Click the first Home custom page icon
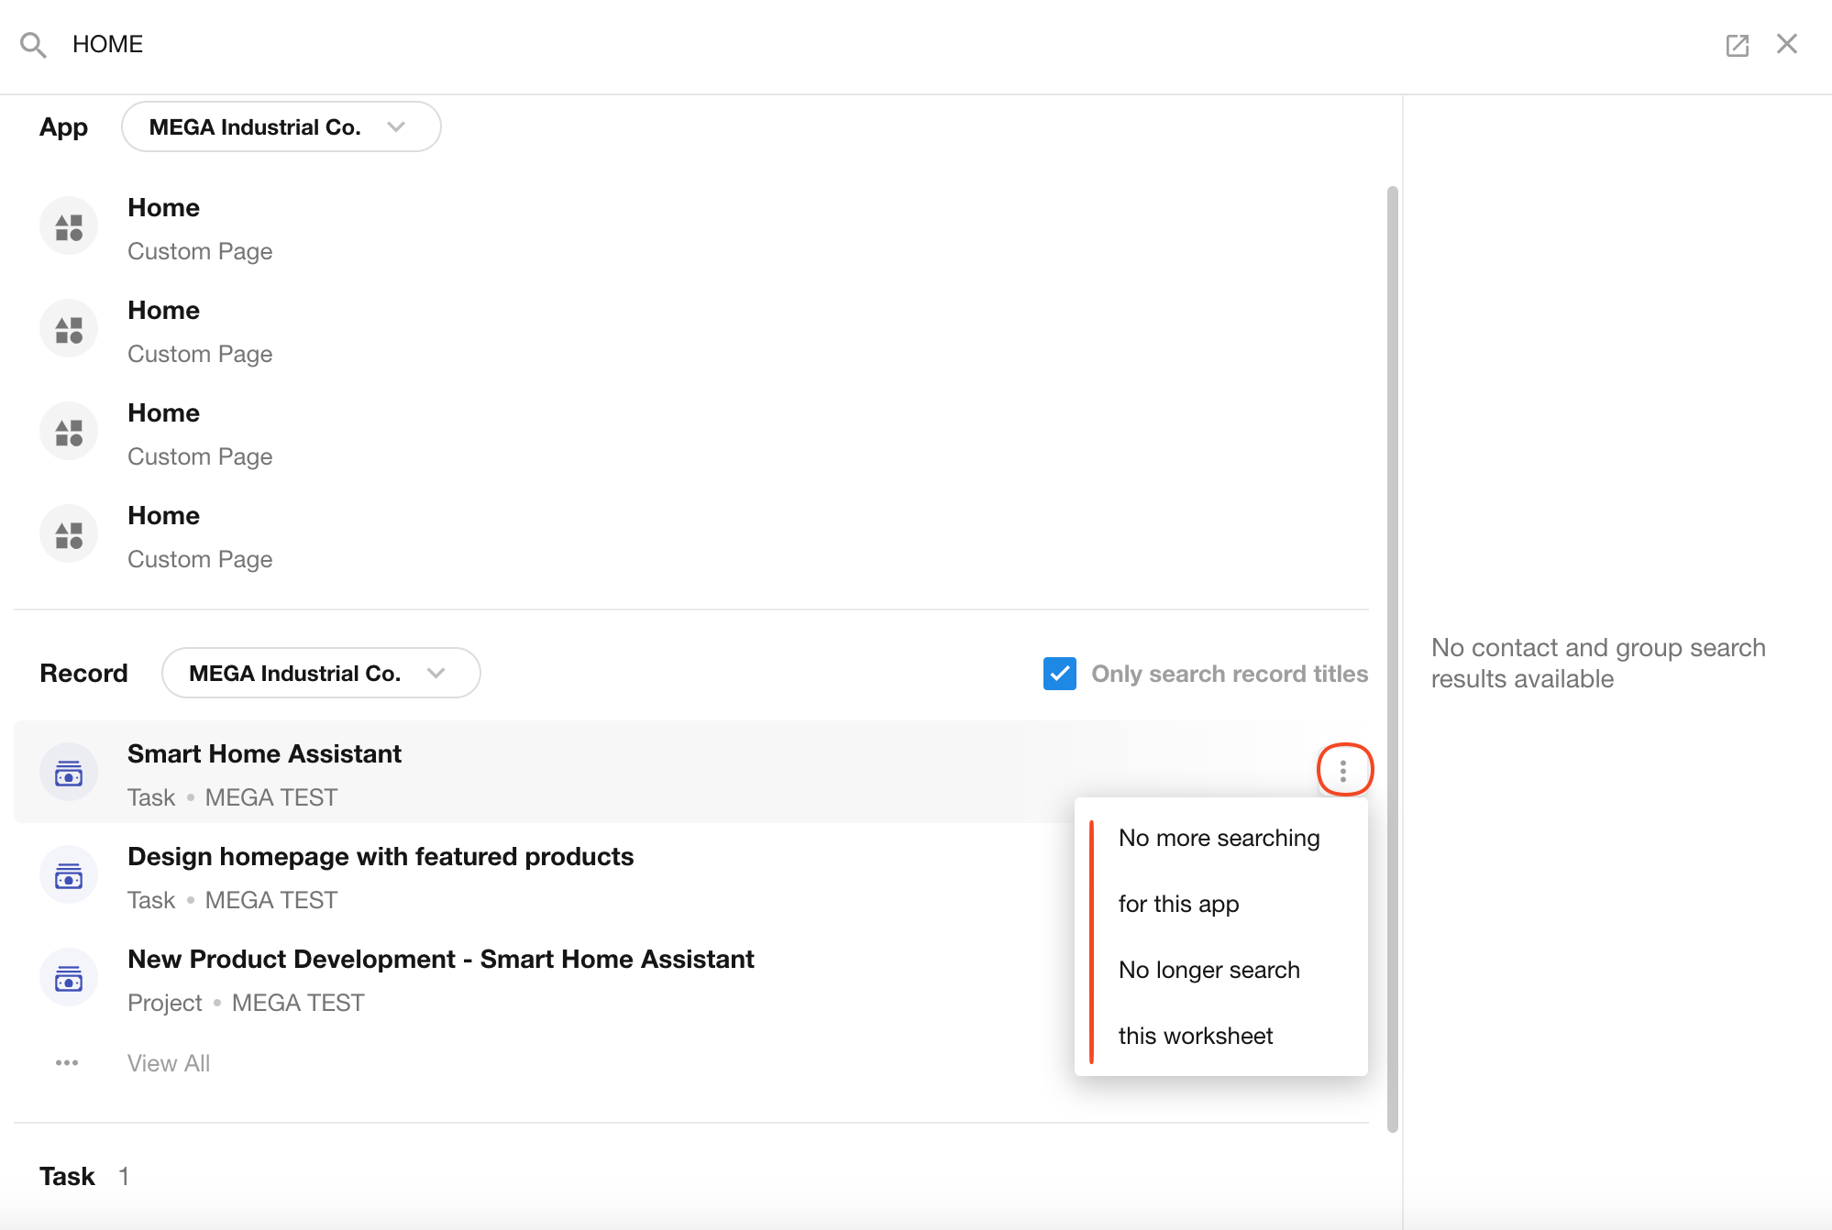Screen dimensions: 1832x1230 pos(69,226)
